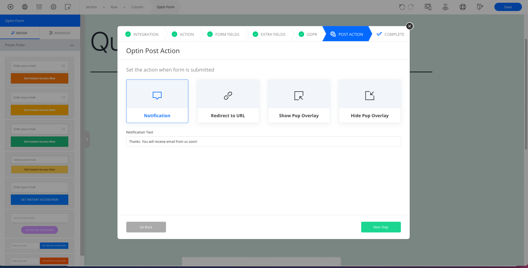
Task: Click the add element plus icon
Action: [x=10, y=7]
